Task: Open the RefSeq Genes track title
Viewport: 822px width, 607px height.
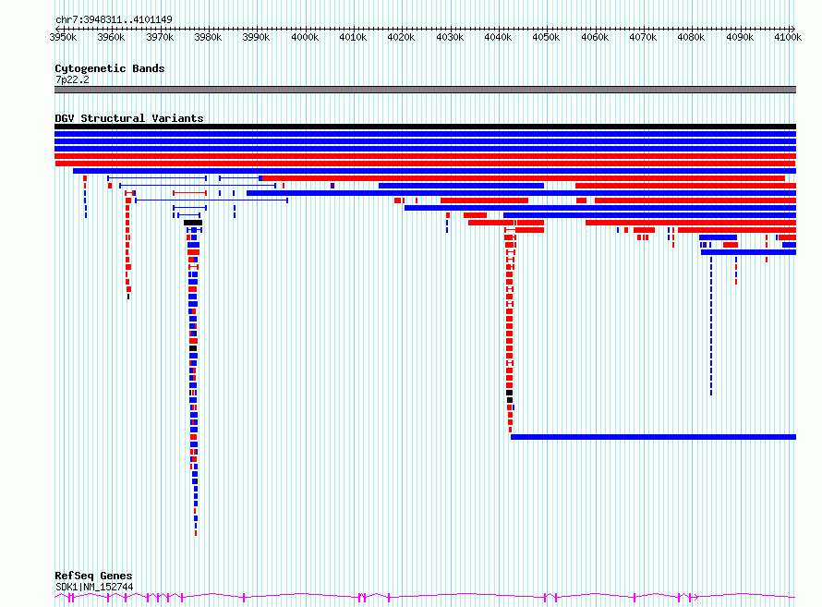Action: pyautogui.click(x=93, y=576)
